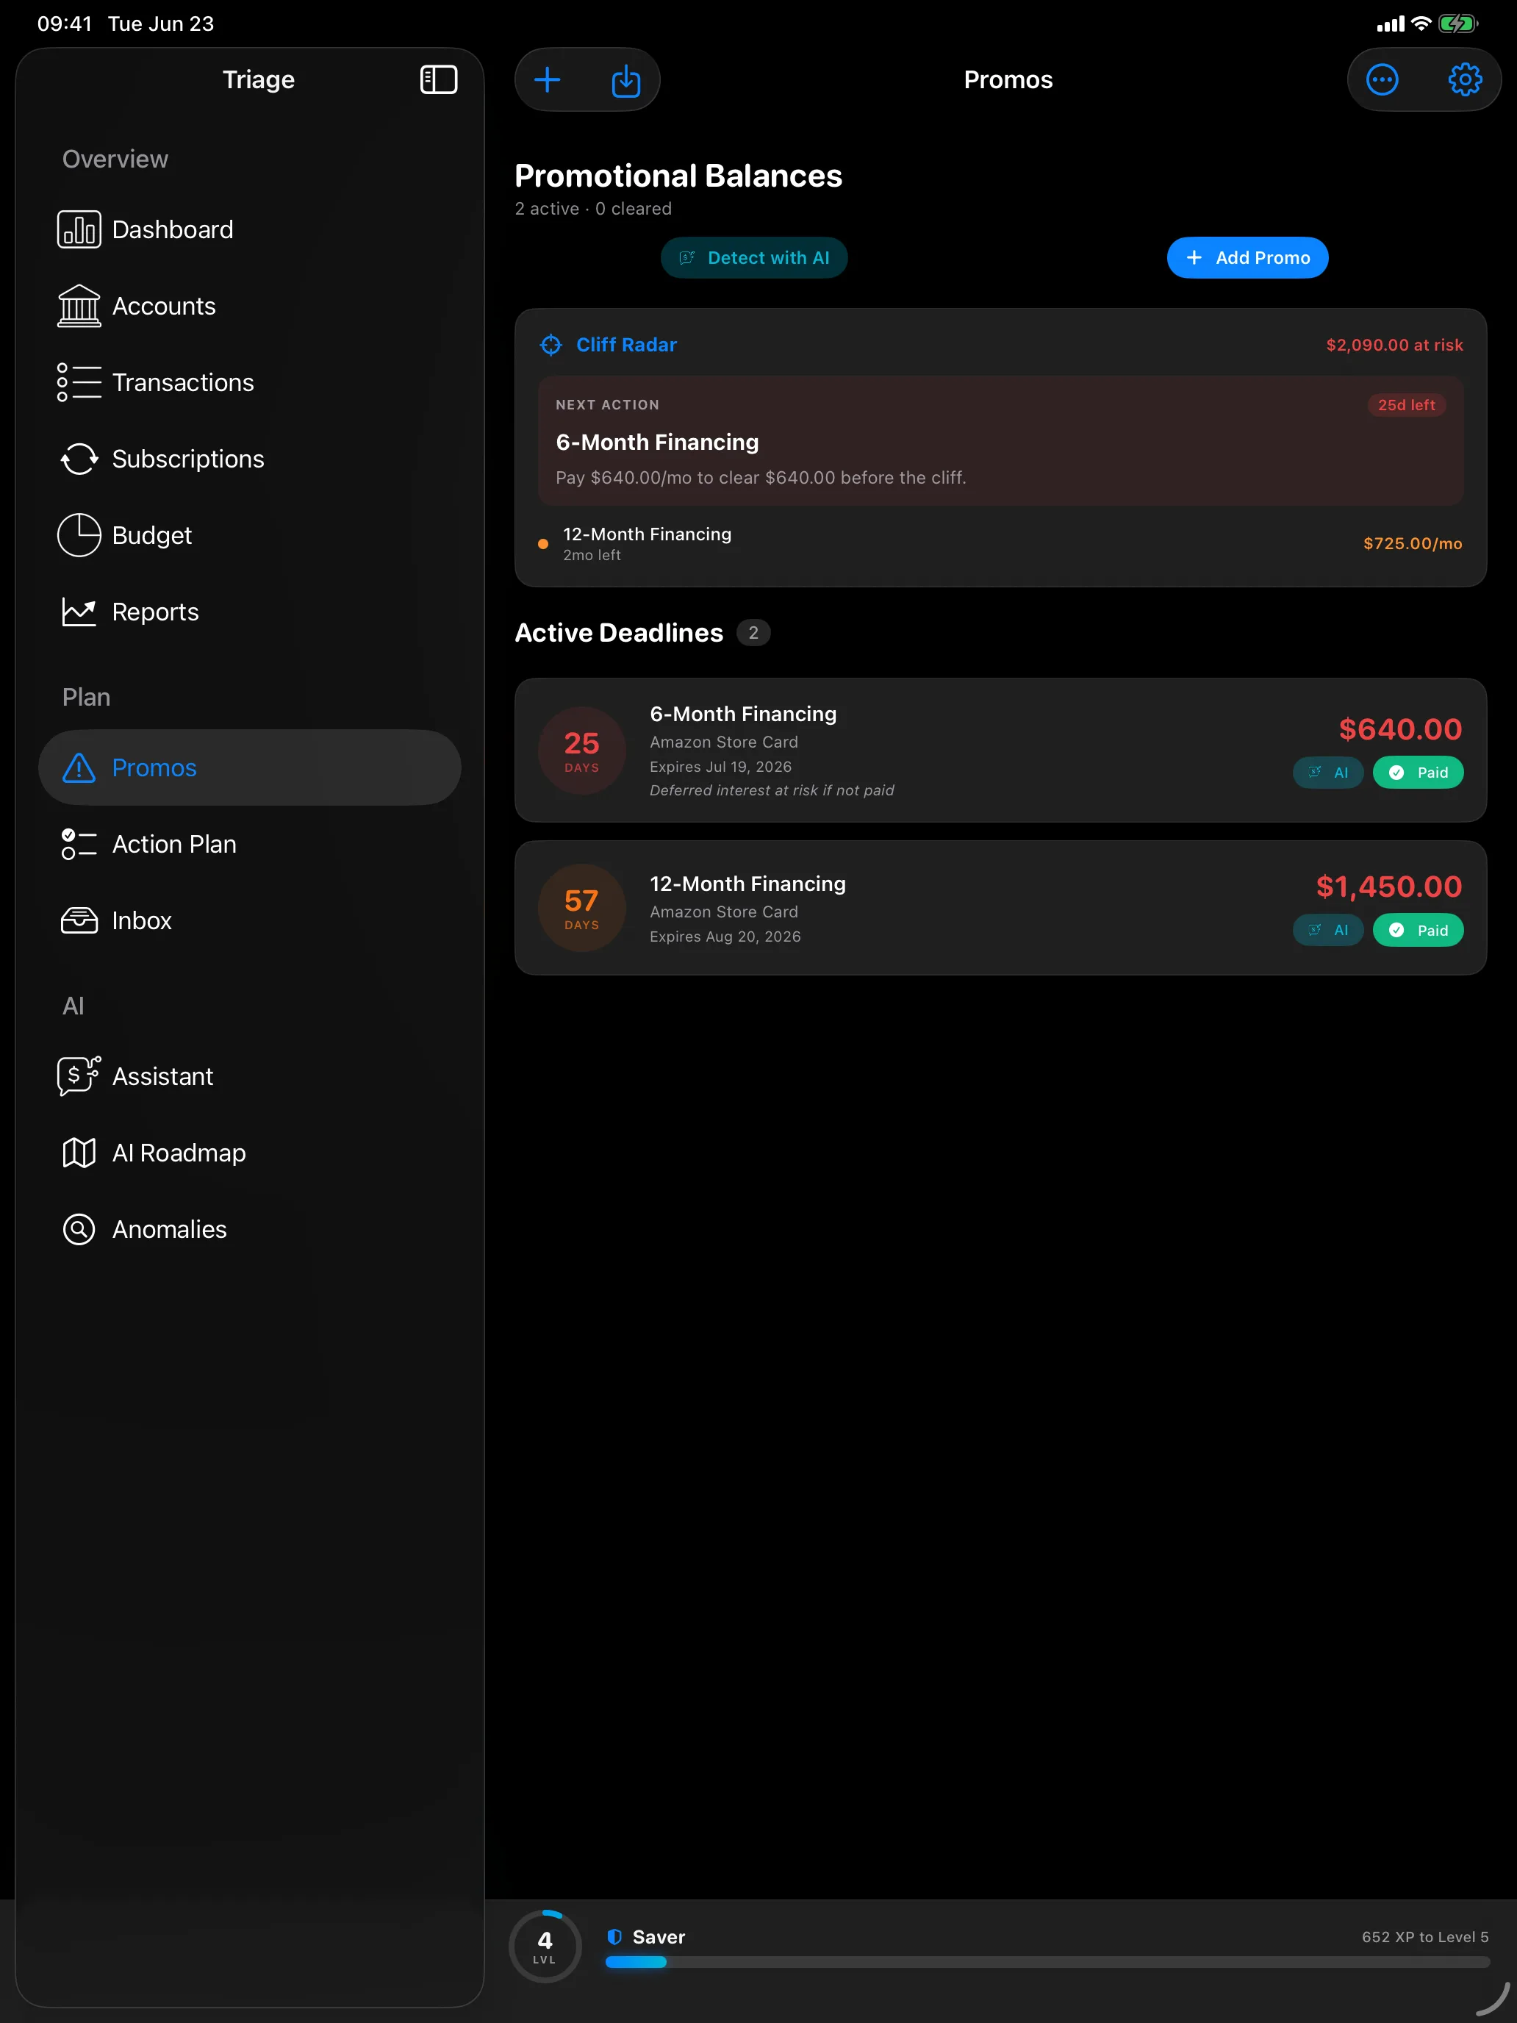Tap the level 4 circular badge

pyautogui.click(x=545, y=1946)
